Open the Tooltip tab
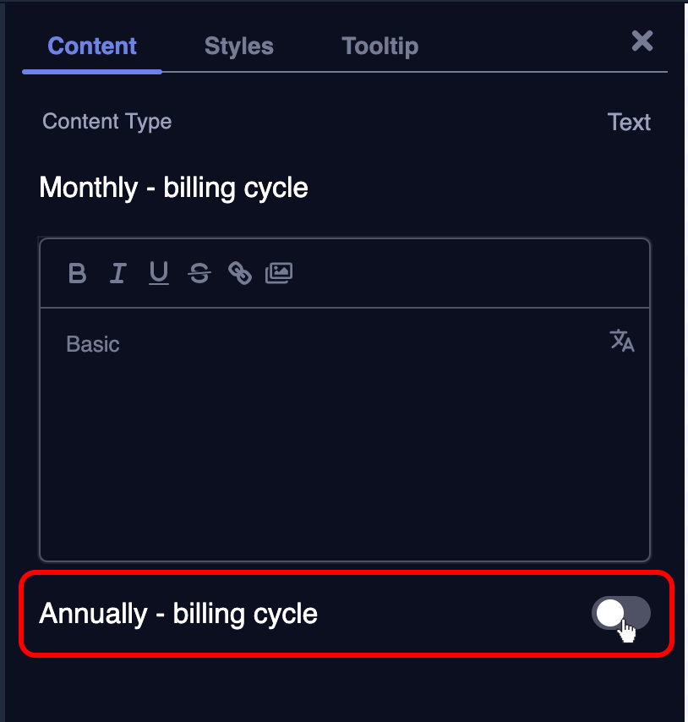Screen dimensions: 688x722 379,46
